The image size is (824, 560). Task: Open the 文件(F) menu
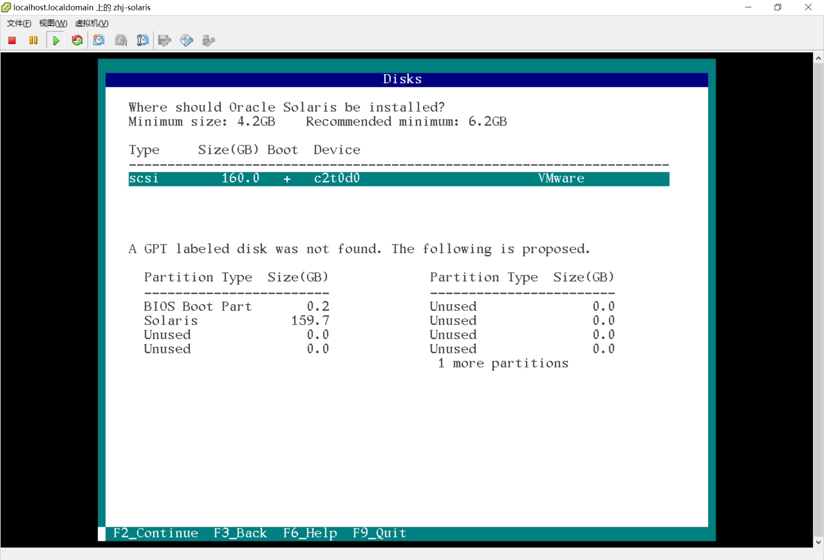(19, 23)
